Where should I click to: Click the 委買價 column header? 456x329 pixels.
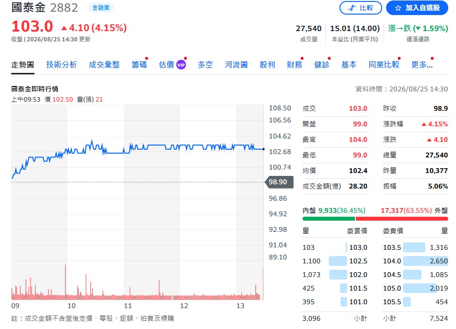[x=357, y=231]
